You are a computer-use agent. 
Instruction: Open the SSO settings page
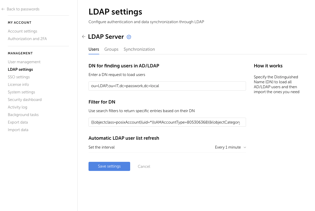click(x=19, y=77)
